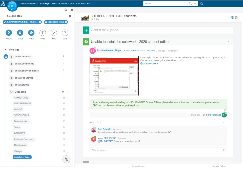Expand the ds6w:endorsements tag group
Viewport: 243px width, 169px height.
(x=11, y=71)
